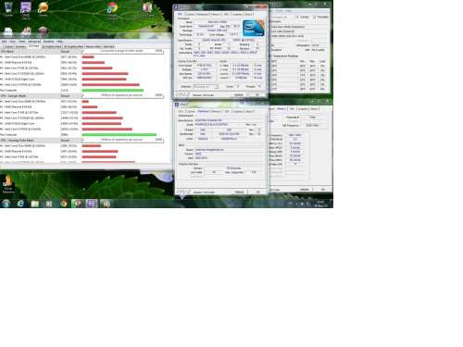Screen dimensions: 463x347
Task: Click the CPU Mark green result bar
Action: 113,91
